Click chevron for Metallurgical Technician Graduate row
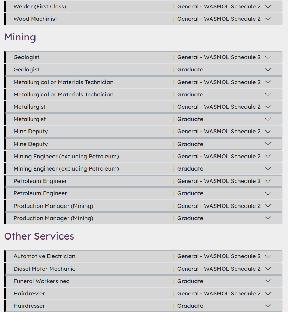The height and width of the screenshot is (312, 288). [x=268, y=95]
